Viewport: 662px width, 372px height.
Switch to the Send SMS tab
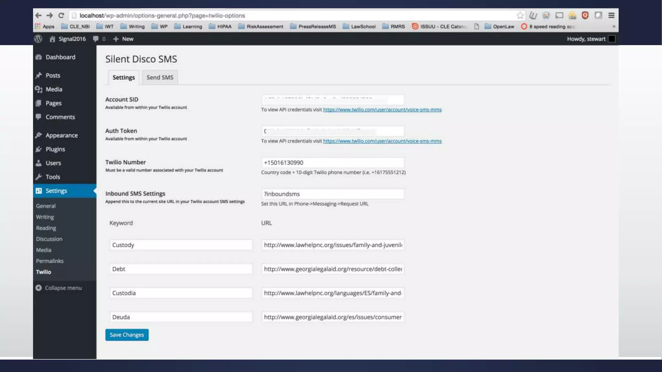(160, 77)
